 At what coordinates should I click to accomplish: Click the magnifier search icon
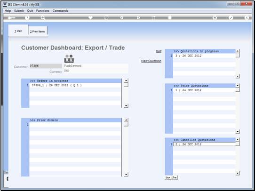tap(43, 18)
